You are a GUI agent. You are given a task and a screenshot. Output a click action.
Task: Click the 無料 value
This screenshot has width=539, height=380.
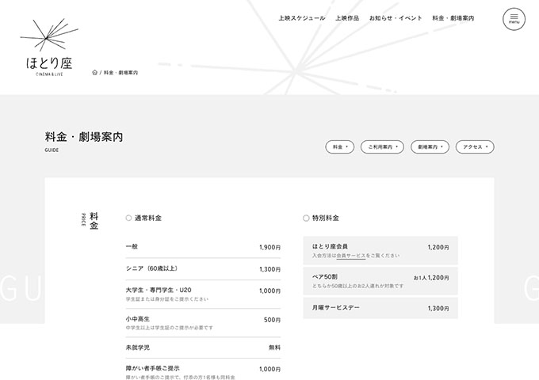[x=275, y=348]
